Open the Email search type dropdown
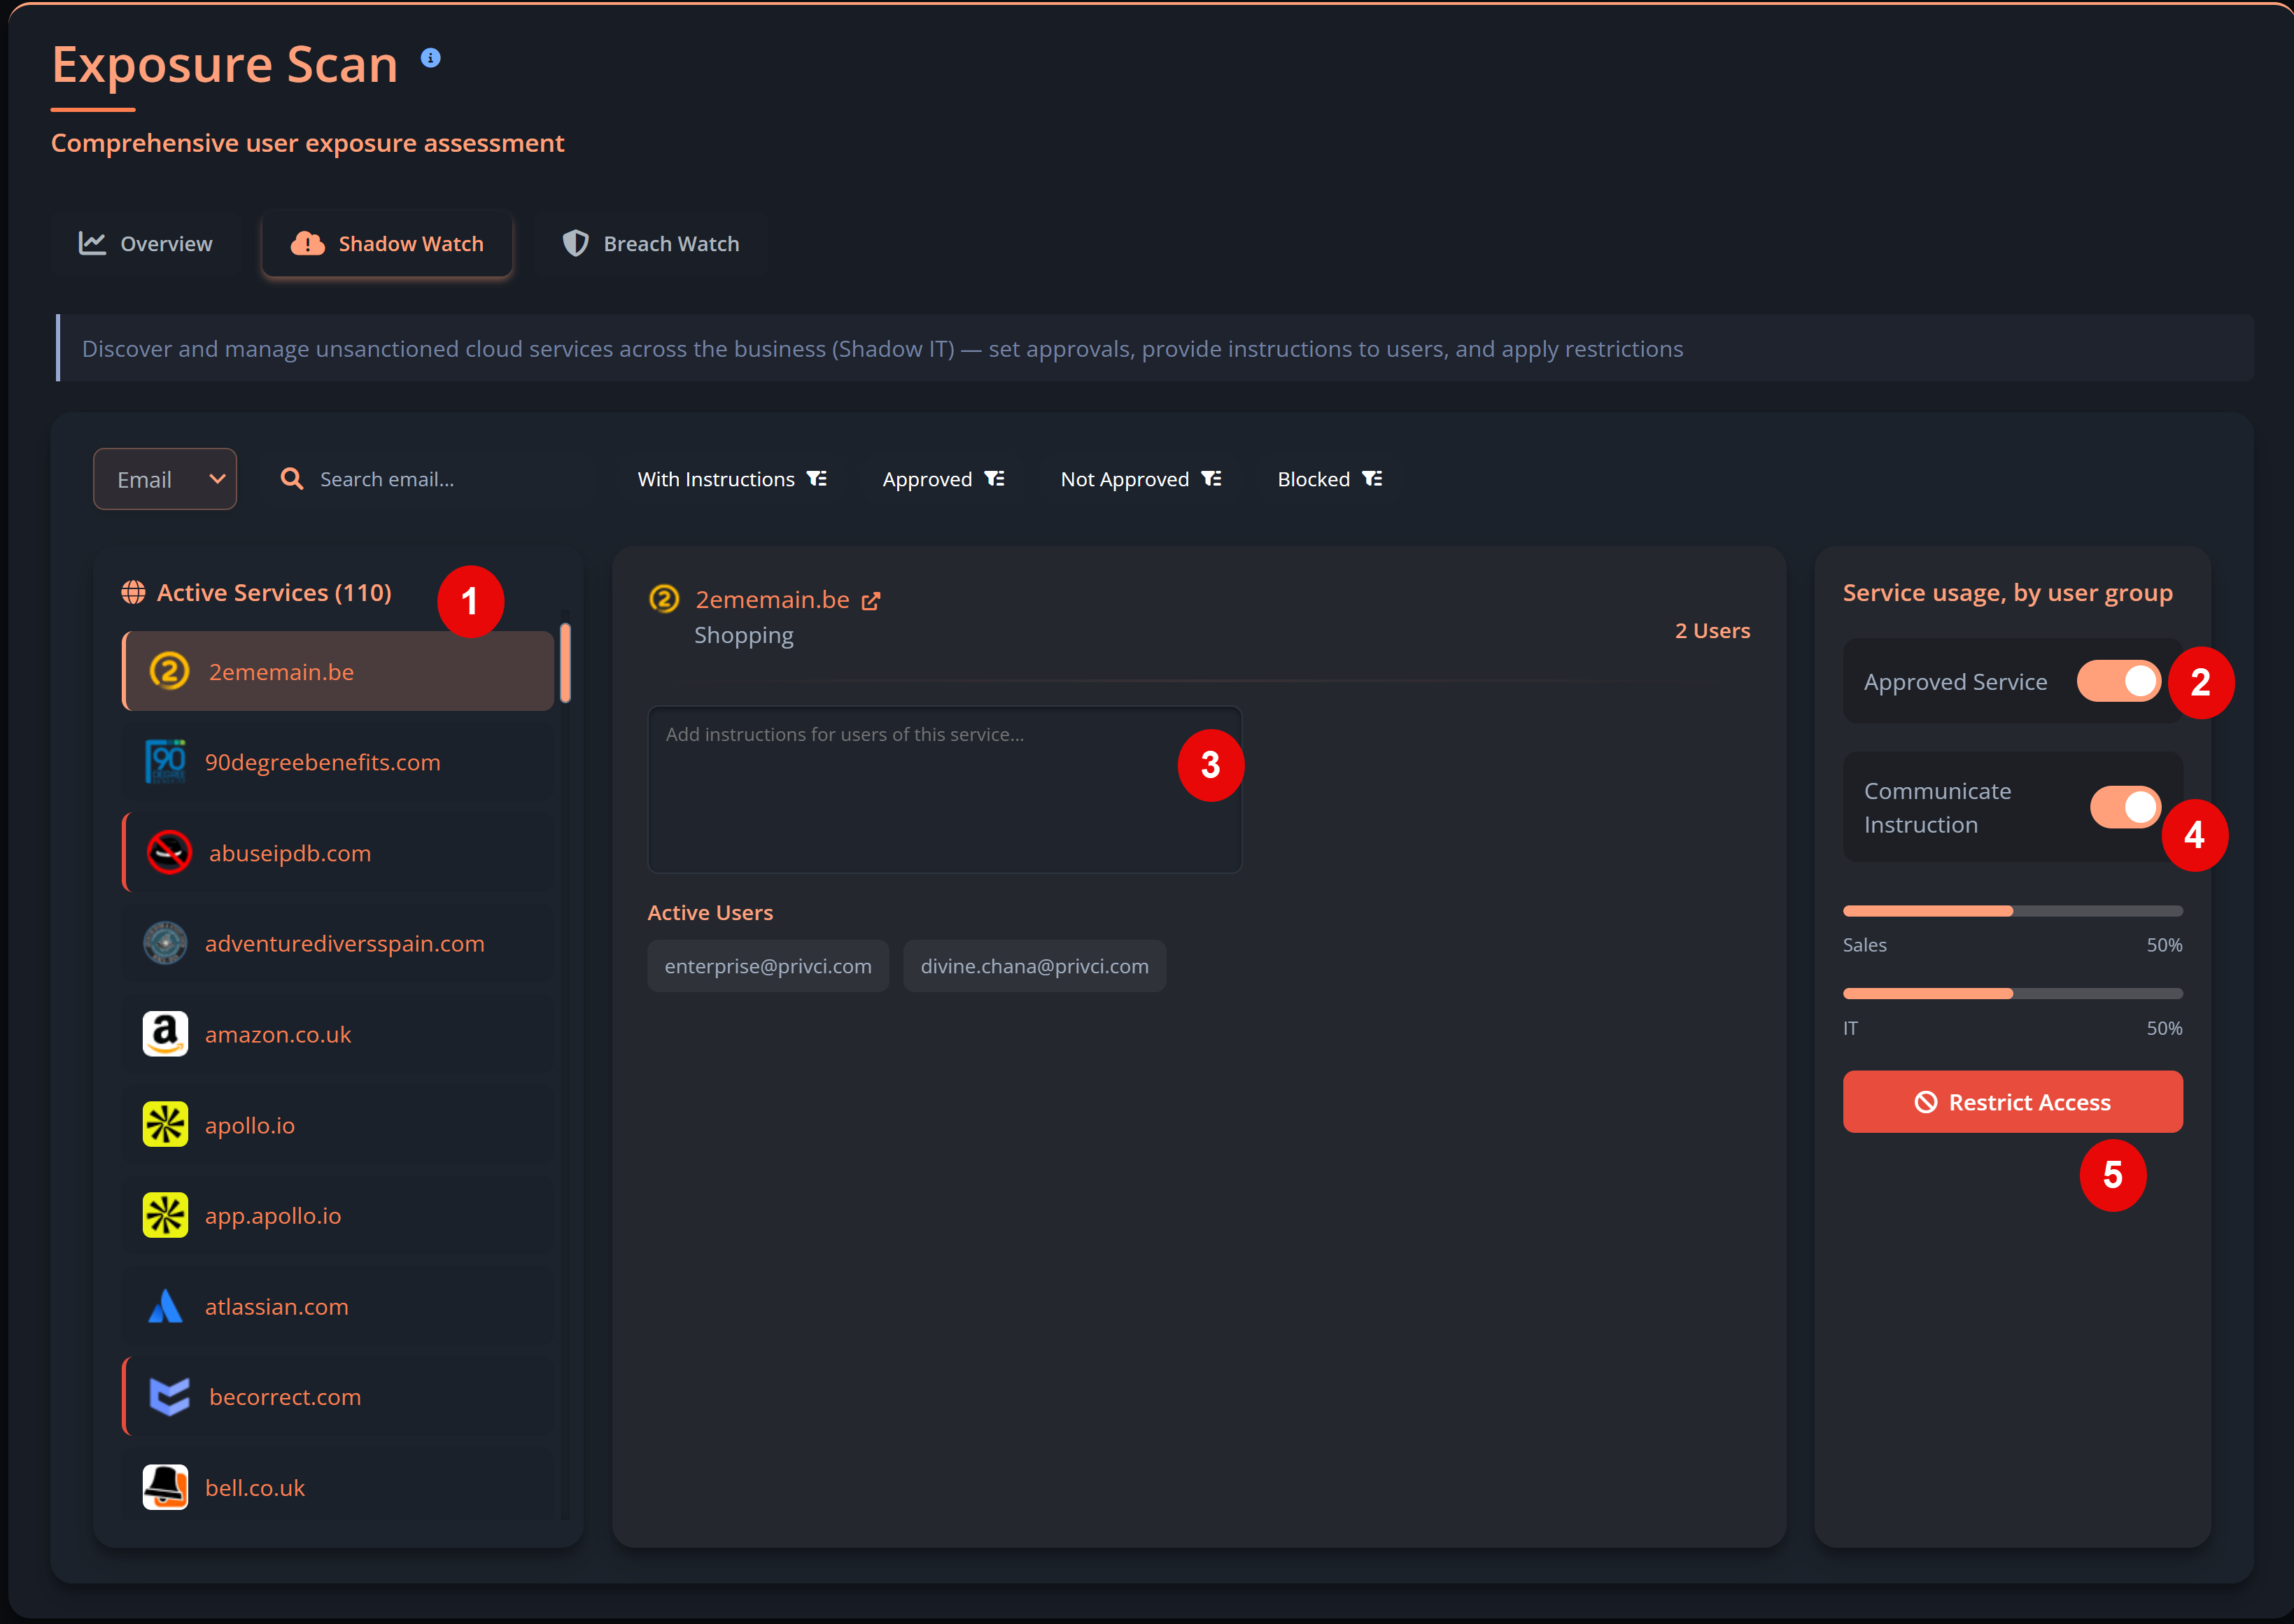This screenshot has height=1624, width=2294. [165, 479]
